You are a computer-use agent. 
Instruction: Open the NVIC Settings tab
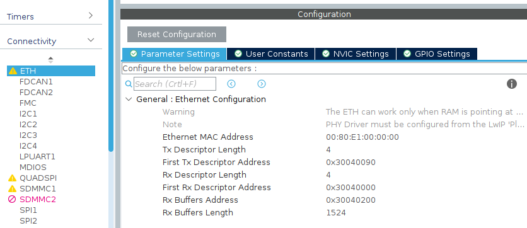356,54
